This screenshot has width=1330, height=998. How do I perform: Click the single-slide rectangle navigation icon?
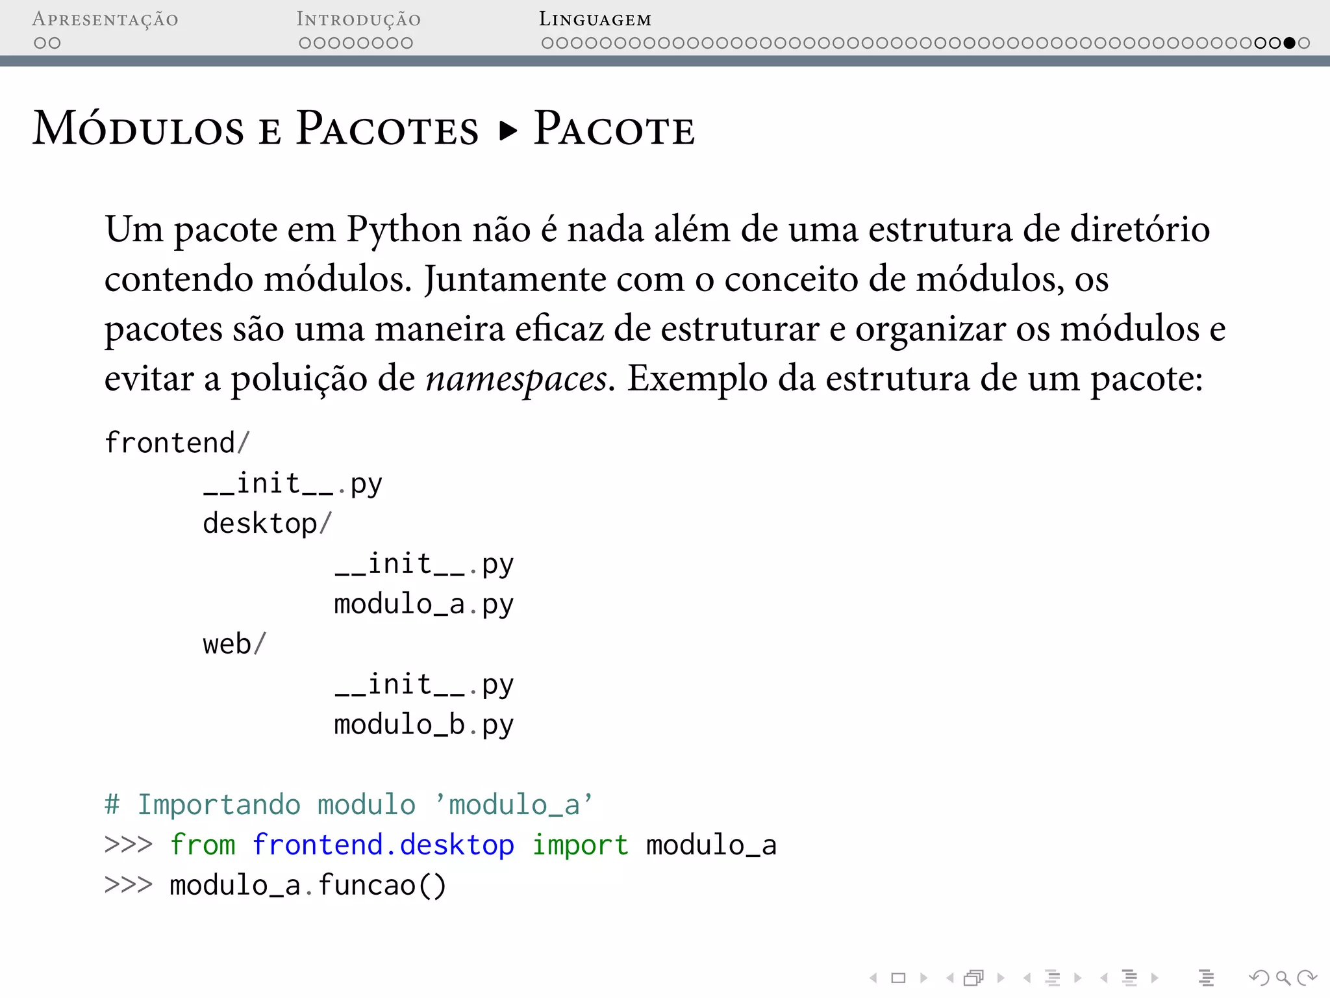pos(898,977)
